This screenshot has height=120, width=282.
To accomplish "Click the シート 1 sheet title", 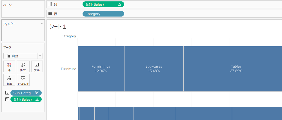I will [x=58, y=27].
